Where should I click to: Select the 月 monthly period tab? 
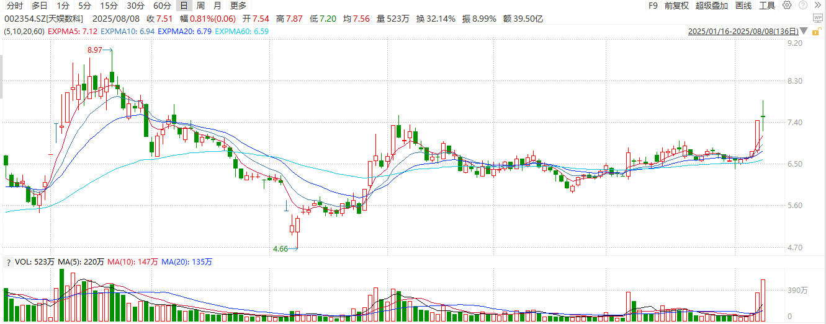[x=217, y=6]
